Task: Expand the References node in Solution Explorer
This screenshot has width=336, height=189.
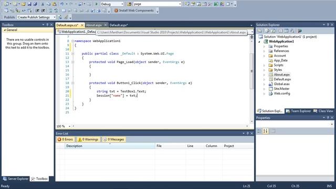Action: tap(264, 51)
